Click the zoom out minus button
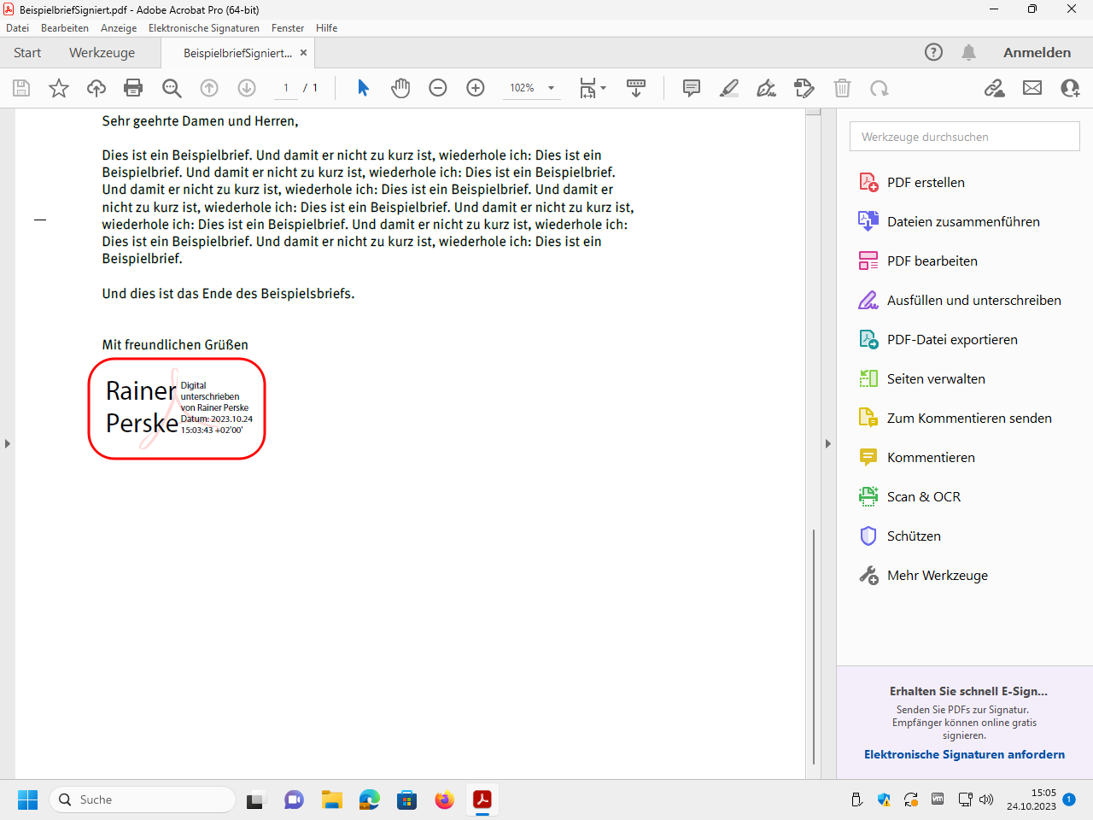This screenshot has height=820, width=1093. 438,88
